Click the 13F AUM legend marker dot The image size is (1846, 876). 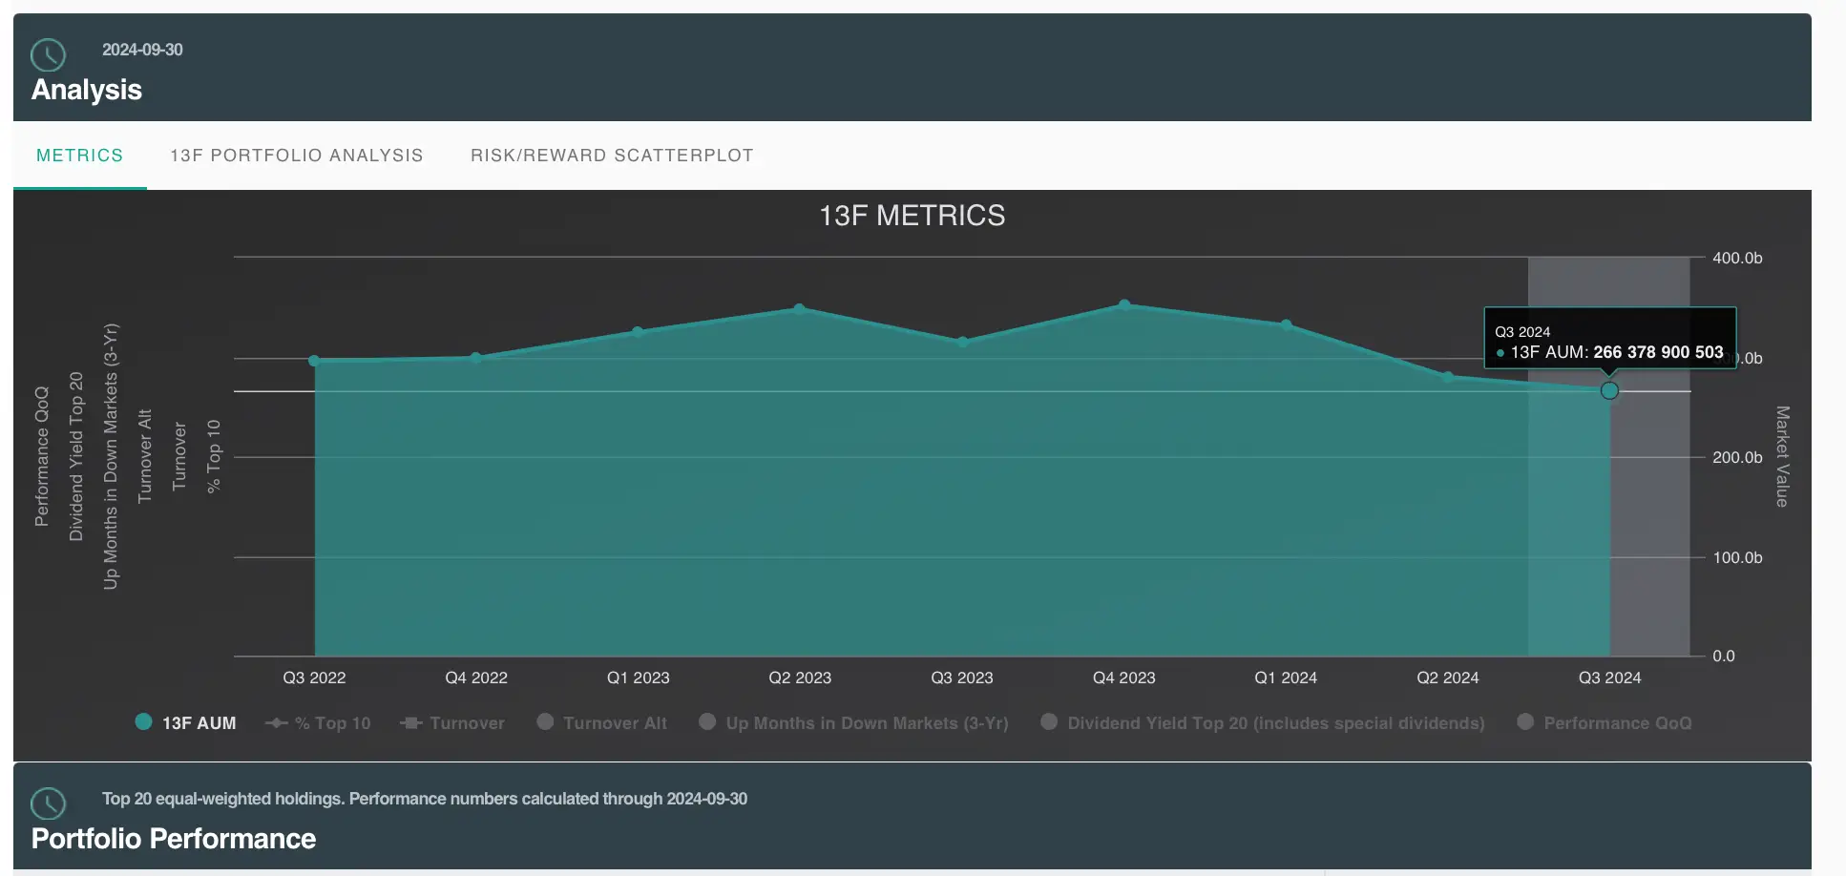[x=143, y=721]
